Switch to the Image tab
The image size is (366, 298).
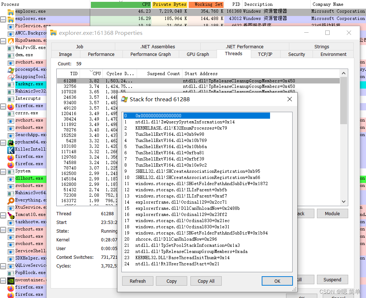click(65, 54)
